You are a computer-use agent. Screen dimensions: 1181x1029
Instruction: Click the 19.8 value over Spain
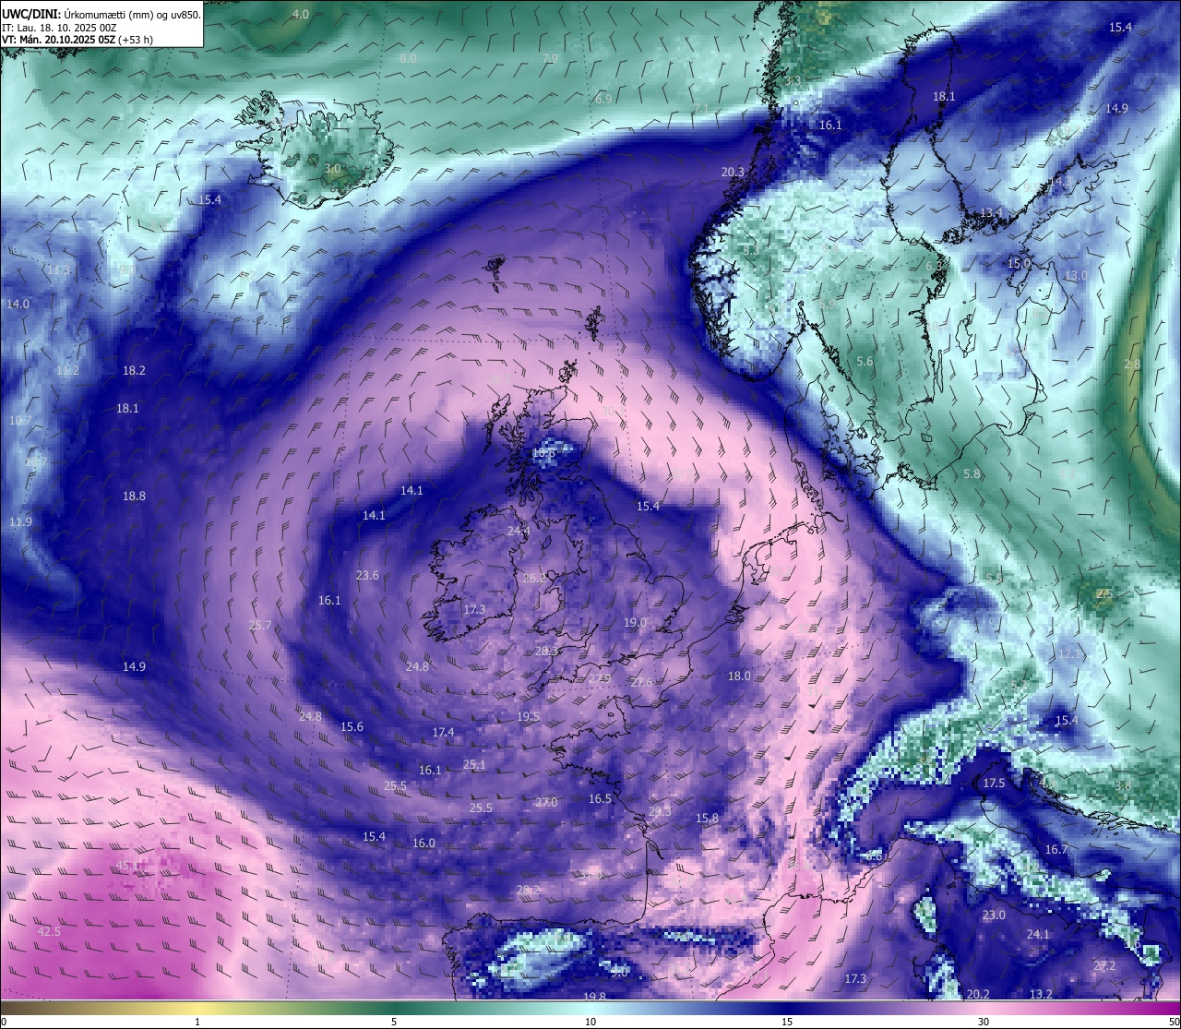[594, 996]
